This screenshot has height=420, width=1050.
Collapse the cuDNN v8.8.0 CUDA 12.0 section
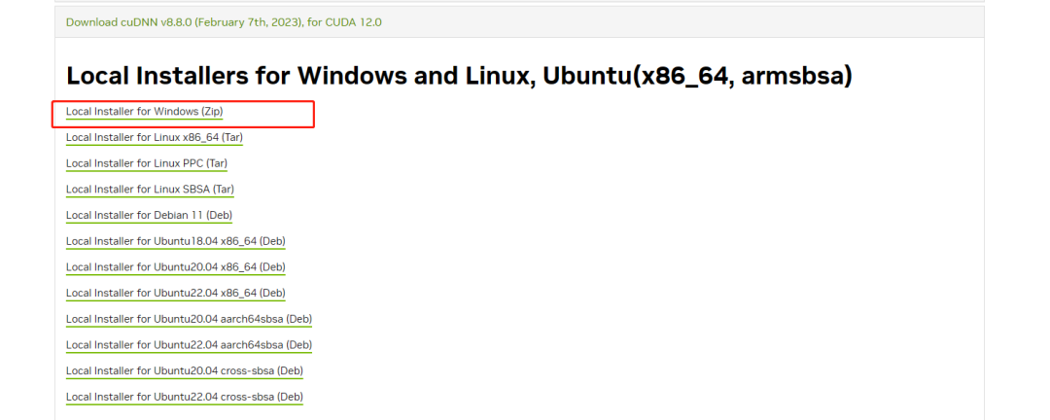coord(224,21)
